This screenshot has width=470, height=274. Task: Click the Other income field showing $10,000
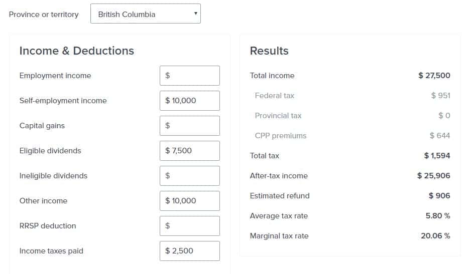(189, 201)
